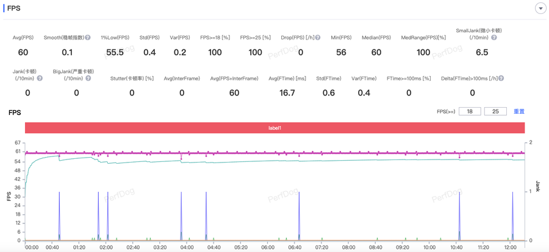Collapse the FPS panel with dropdown arrow
Image resolution: width=549 pixels, height=252 pixels.
pos(540,8)
